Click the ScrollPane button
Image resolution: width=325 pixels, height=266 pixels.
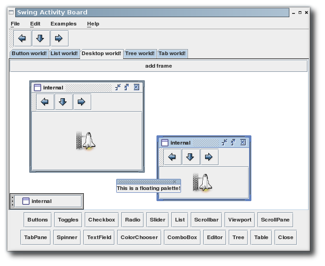click(275, 220)
